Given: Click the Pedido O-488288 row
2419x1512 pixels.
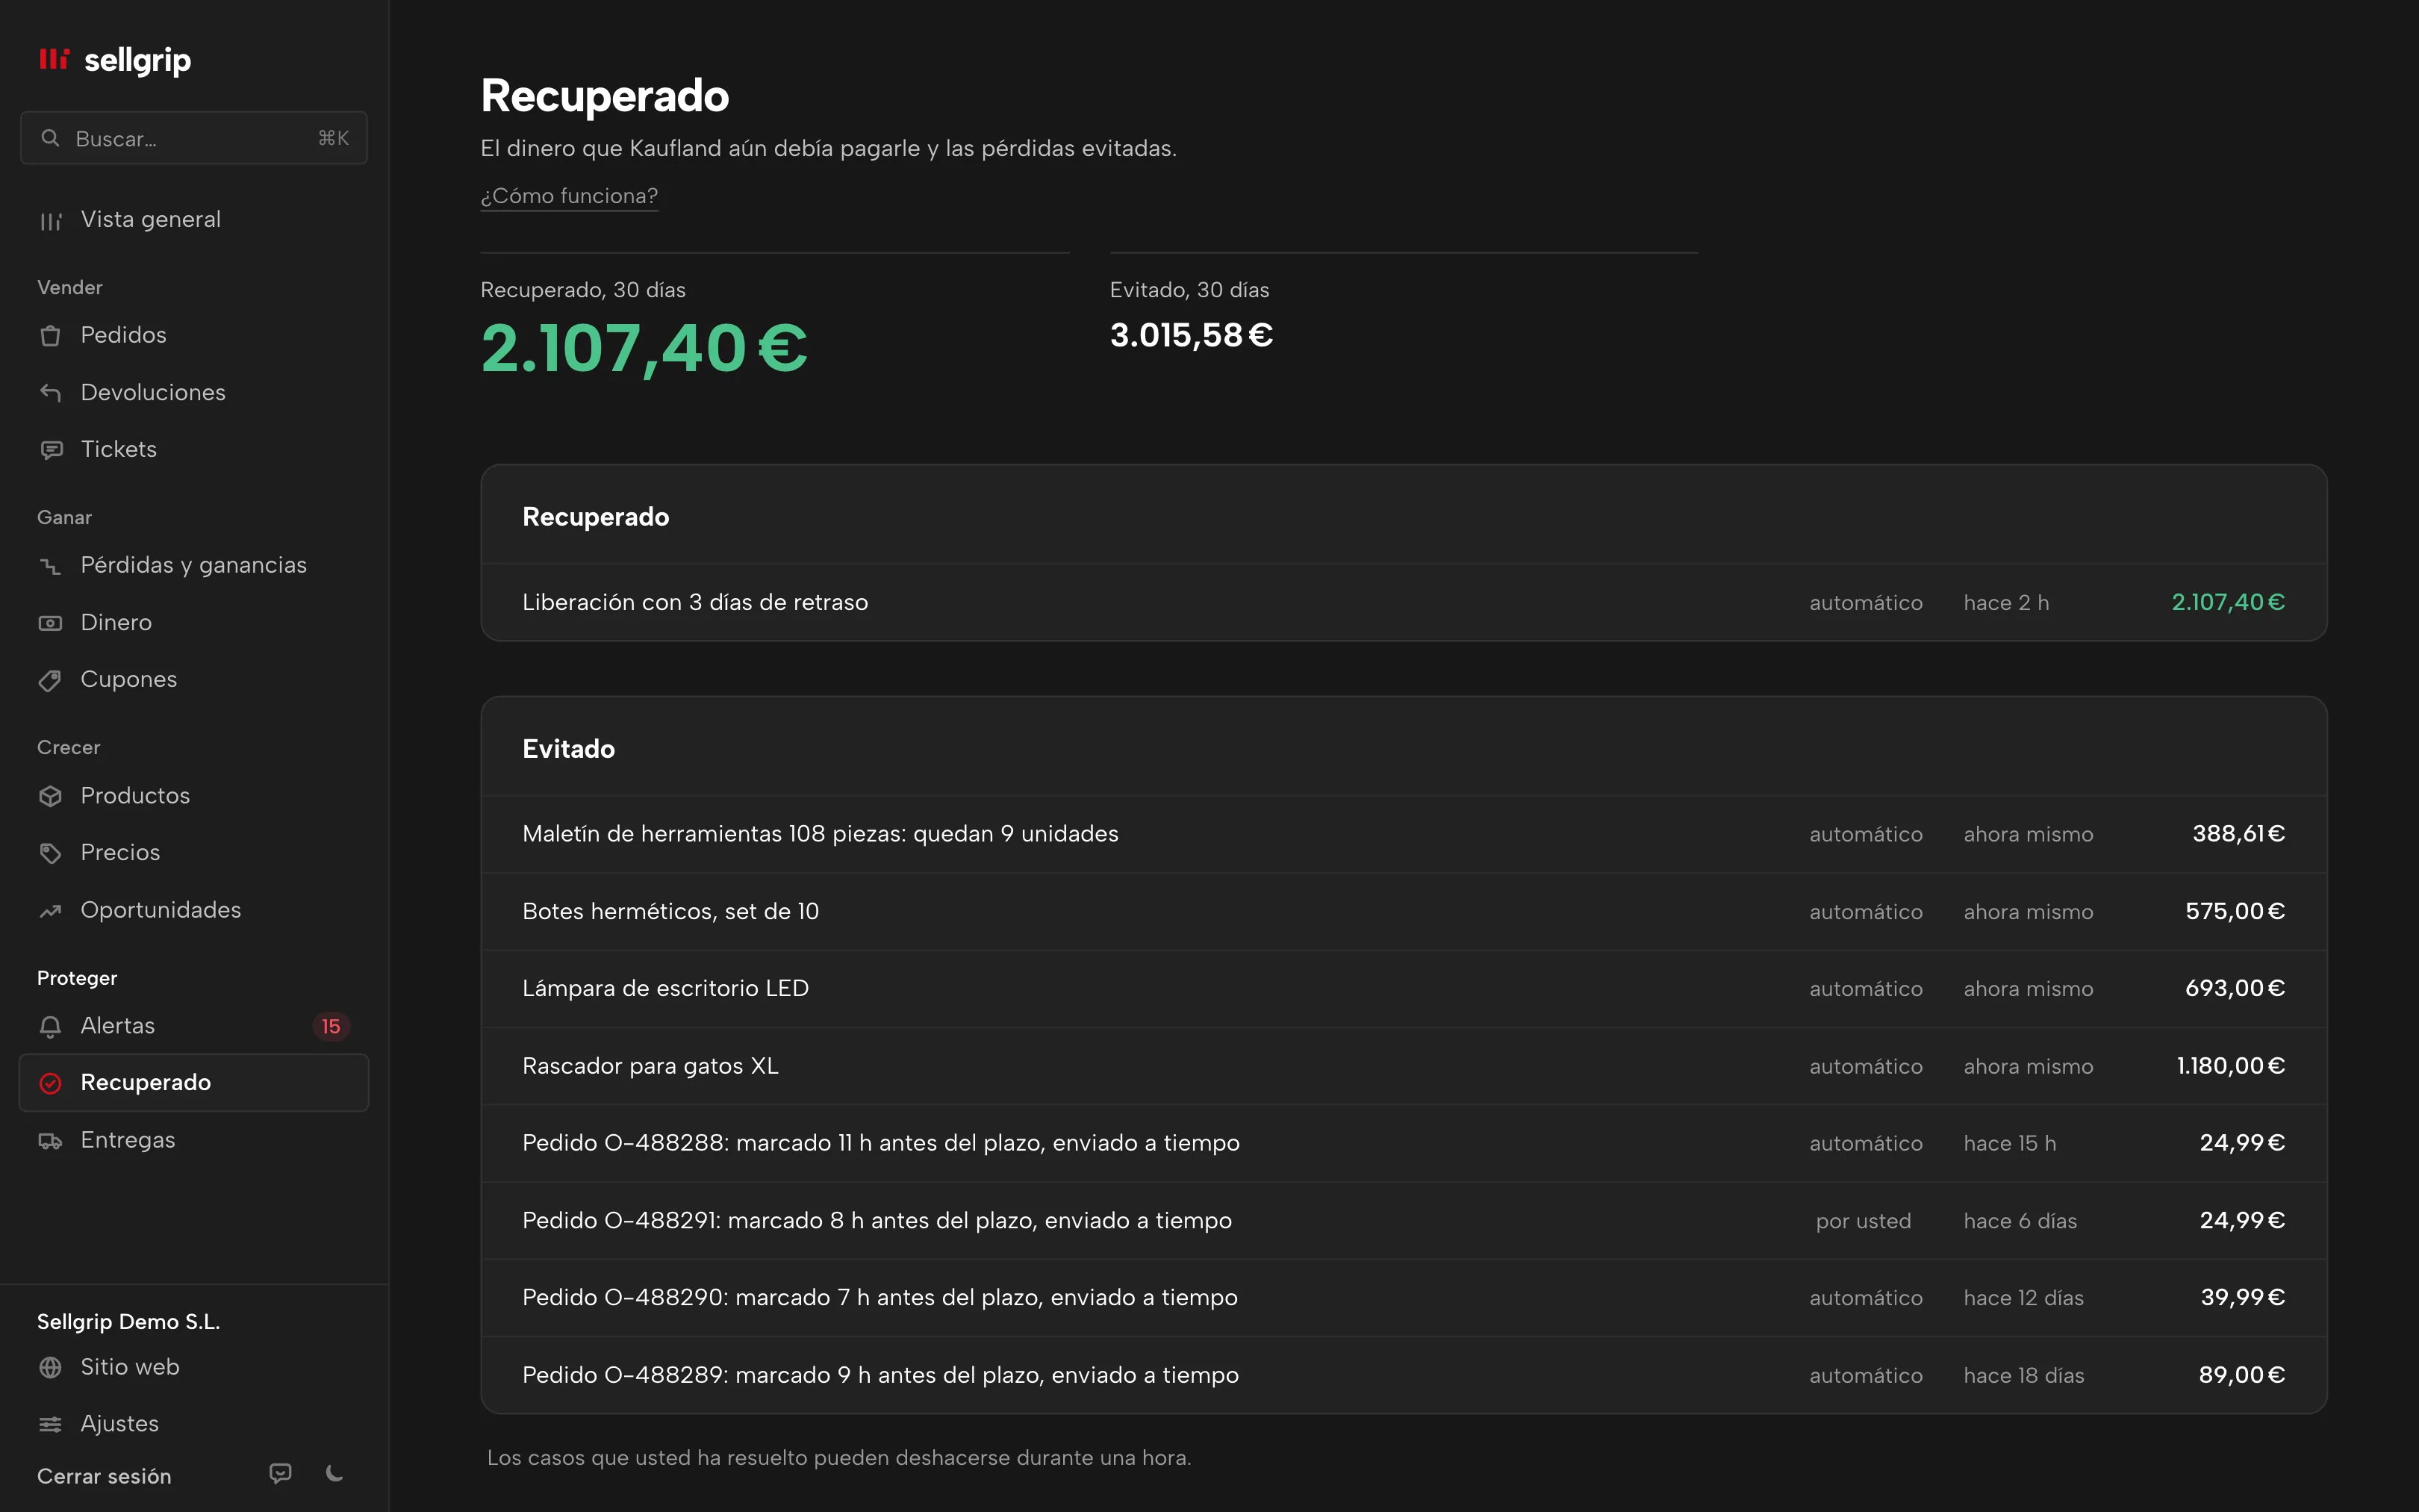Looking at the screenshot, I should pos(1404,1143).
